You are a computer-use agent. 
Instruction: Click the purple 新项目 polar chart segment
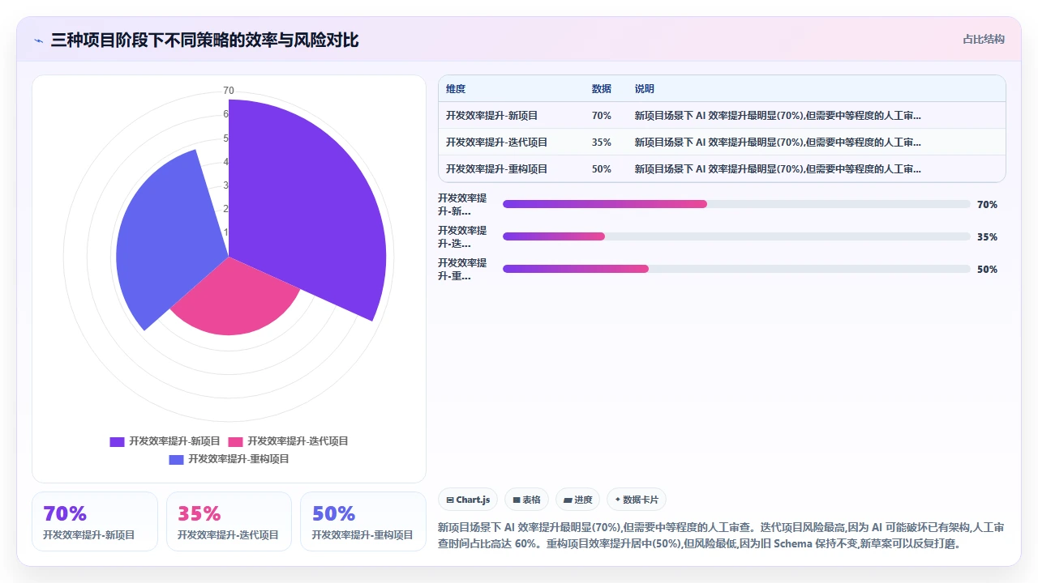point(308,211)
